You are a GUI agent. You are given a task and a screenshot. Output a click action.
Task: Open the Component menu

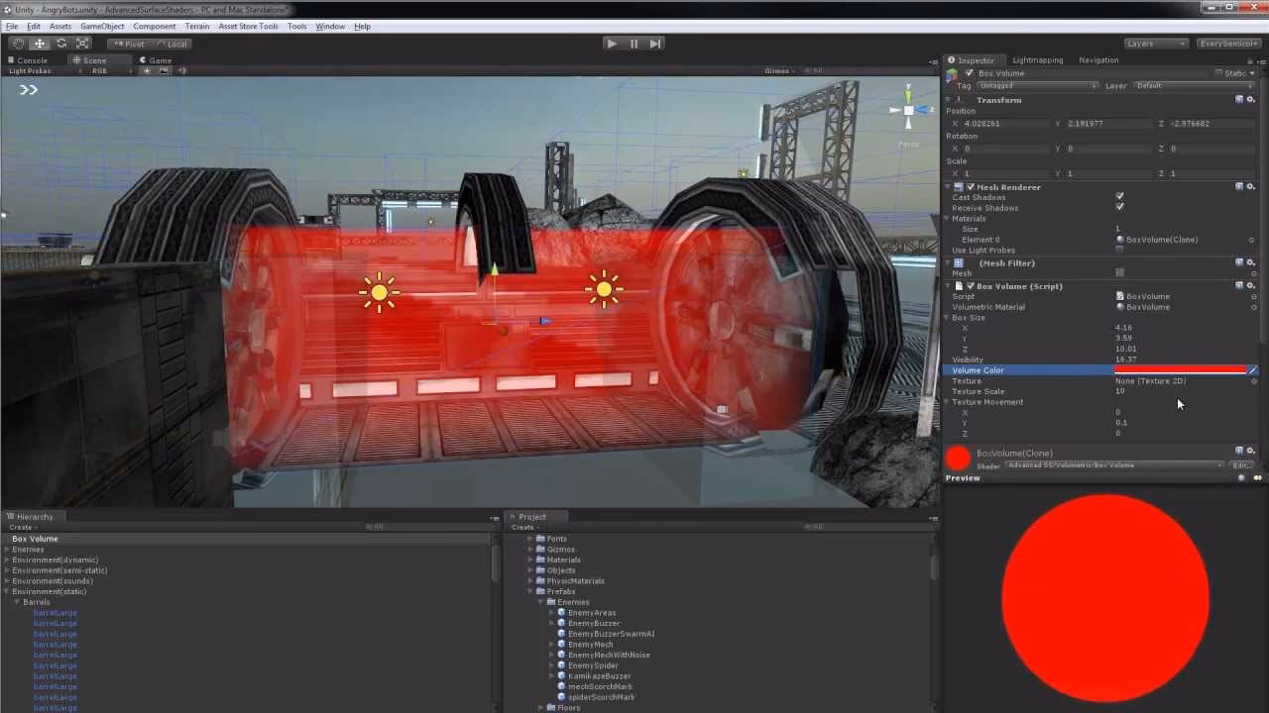[154, 27]
